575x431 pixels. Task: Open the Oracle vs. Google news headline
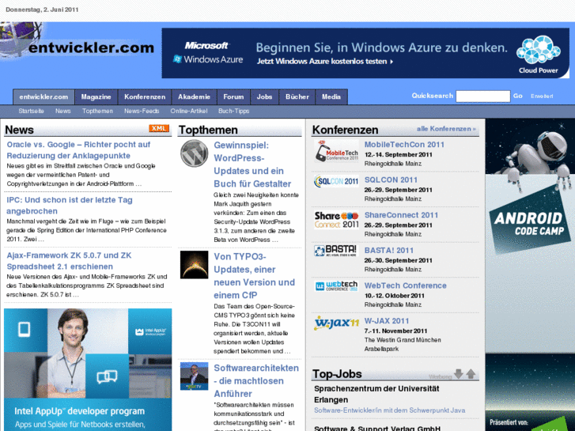coord(78,150)
